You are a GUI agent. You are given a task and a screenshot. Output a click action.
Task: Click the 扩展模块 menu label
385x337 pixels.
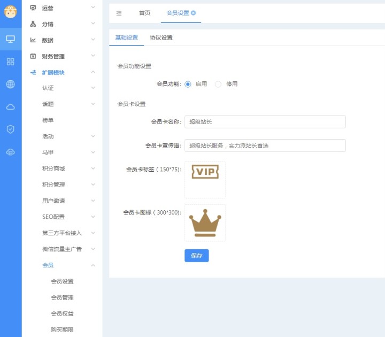coord(53,72)
